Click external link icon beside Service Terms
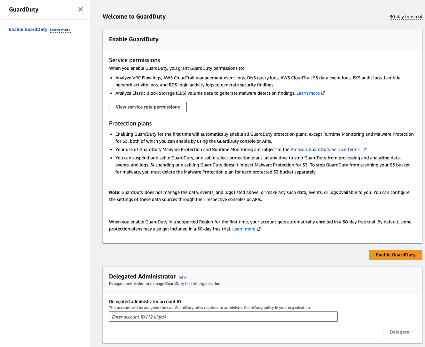Viewport: 425px width, 347px height. [365, 149]
